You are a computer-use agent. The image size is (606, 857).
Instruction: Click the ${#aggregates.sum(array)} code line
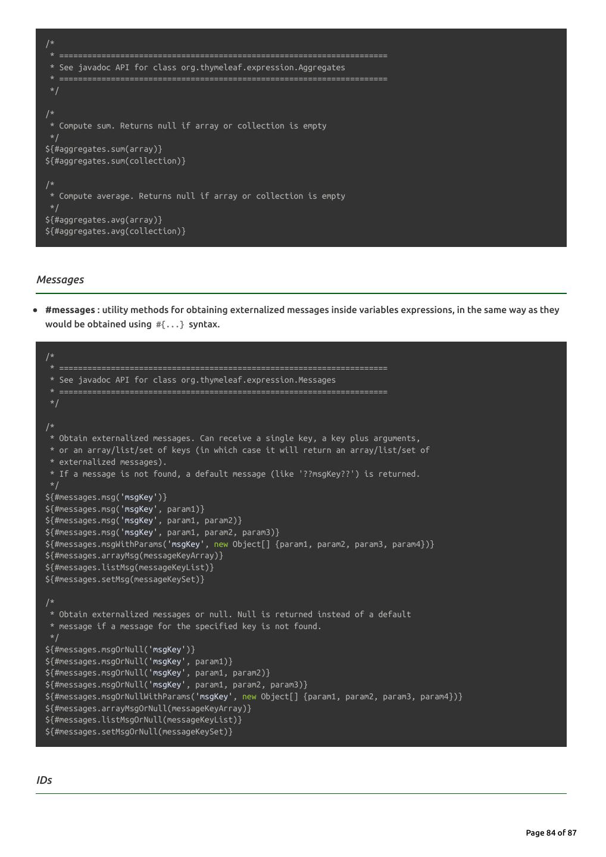[104, 149]
